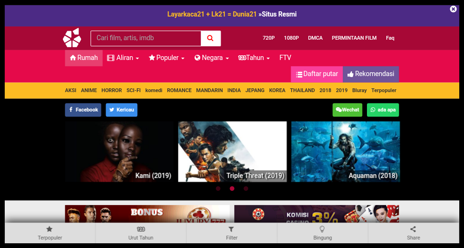Select the ROMANCE genre link
This screenshot has height=248, width=464.
tap(179, 90)
